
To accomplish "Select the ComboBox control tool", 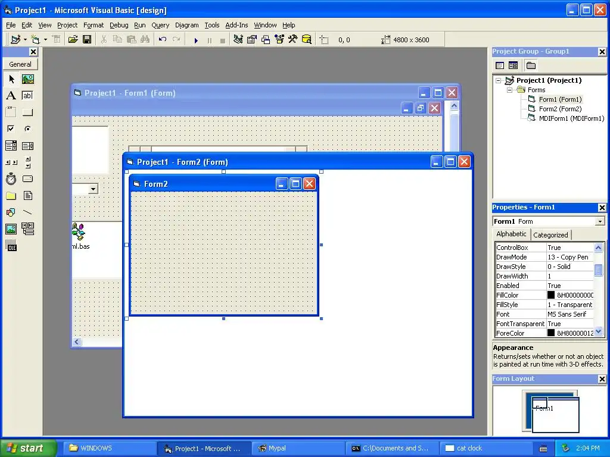I will point(11,146).
